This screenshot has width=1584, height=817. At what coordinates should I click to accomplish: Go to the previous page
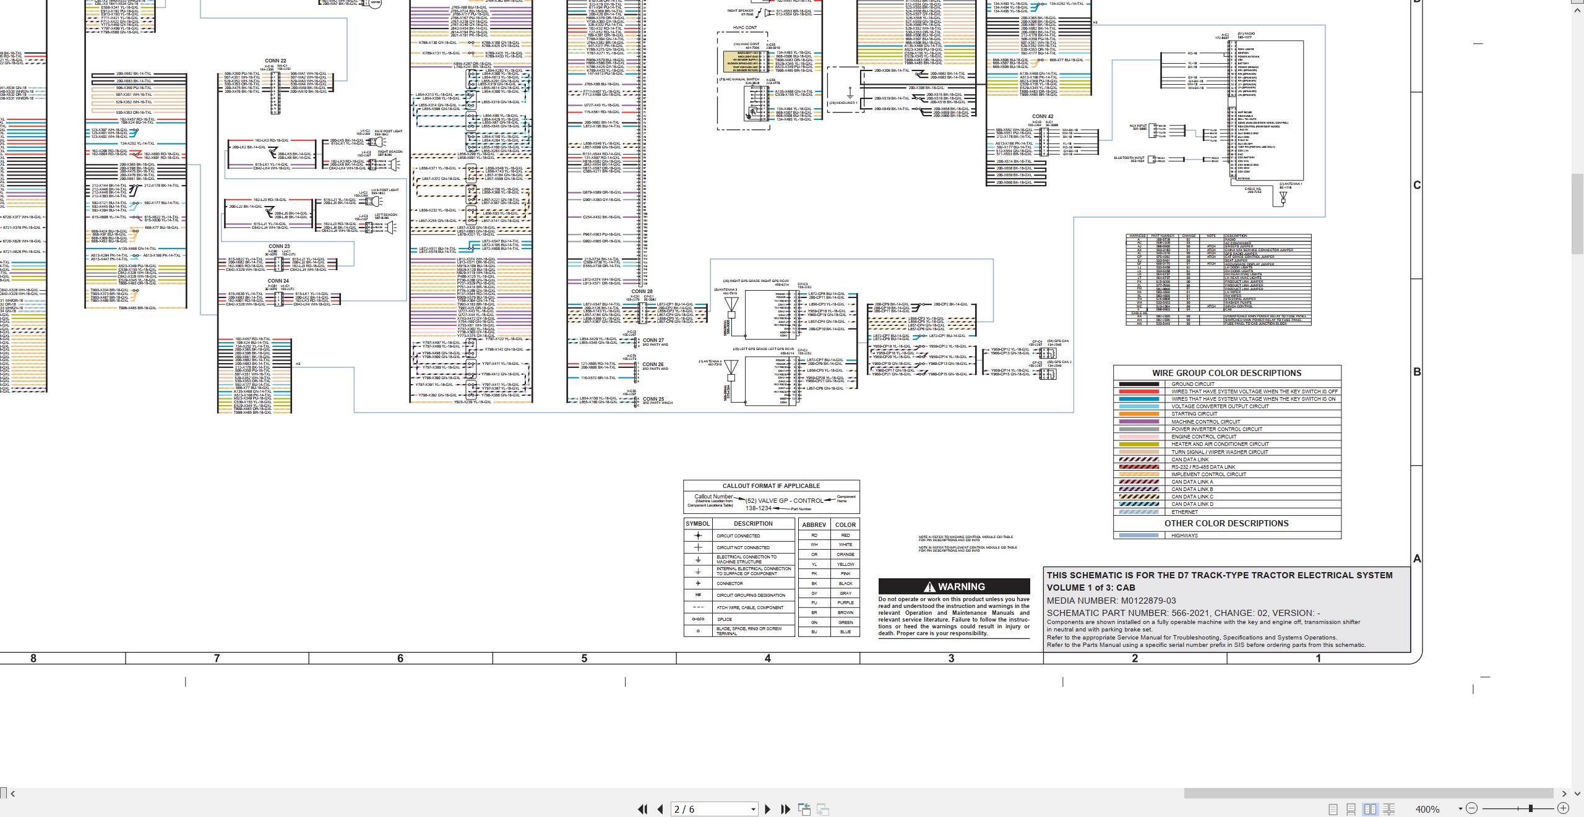[660, 809]
